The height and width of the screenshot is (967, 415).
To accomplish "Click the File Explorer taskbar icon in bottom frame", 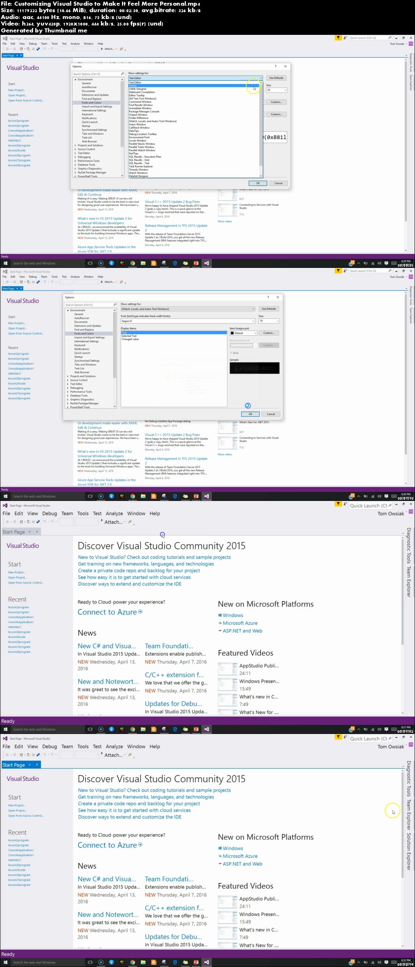I will click(x=143, y=962).
